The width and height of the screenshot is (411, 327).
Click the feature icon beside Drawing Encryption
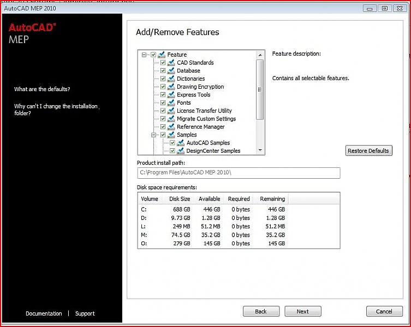(x=171, y=87)
